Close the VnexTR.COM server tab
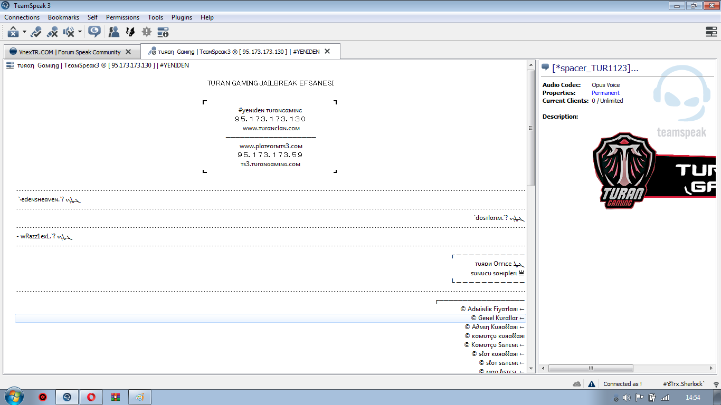Image resolution: width=721 pixels, height=405 pixels. [129, 52]
